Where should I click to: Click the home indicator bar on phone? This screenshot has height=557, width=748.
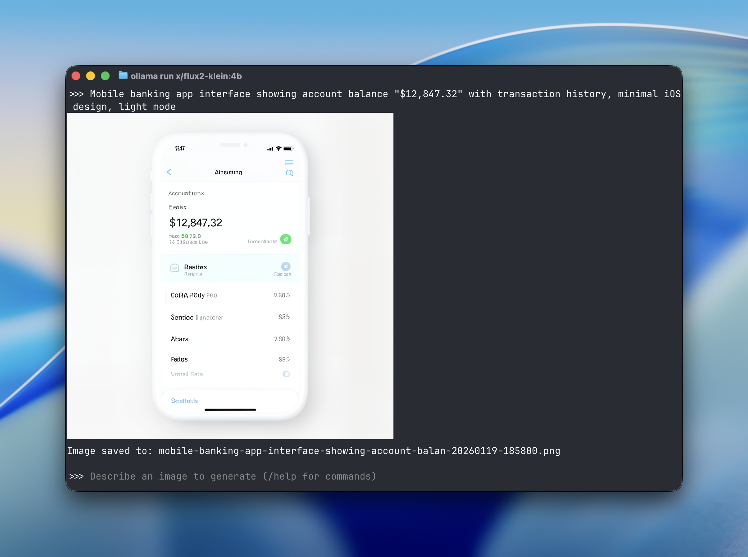230,410
